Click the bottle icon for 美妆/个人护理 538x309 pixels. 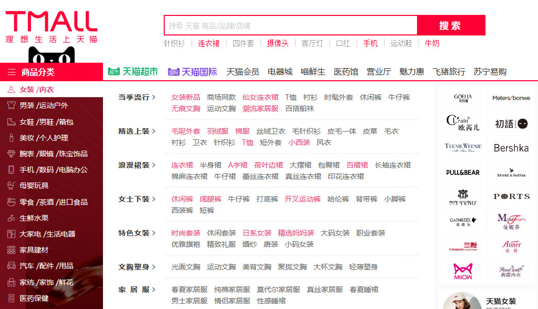(x=11, y=138)
